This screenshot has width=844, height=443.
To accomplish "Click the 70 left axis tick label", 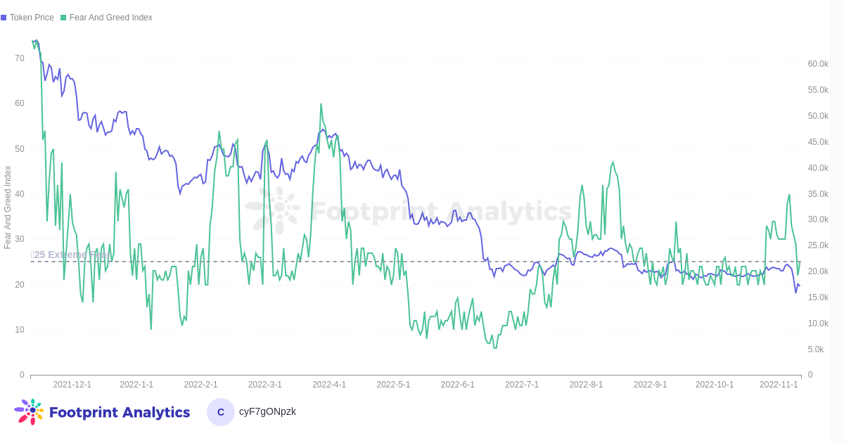I will point(20,58).
